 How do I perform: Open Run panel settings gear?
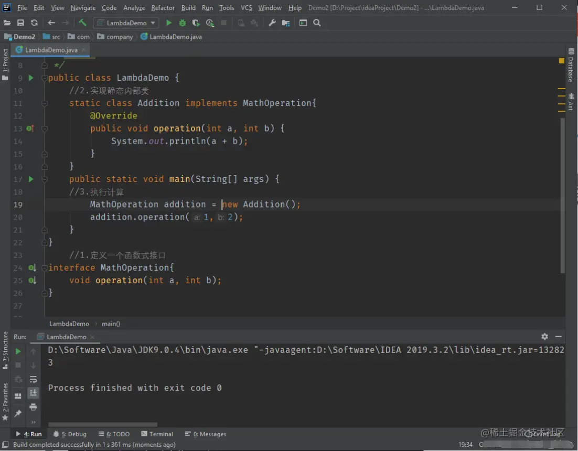(x=544, y=336)
